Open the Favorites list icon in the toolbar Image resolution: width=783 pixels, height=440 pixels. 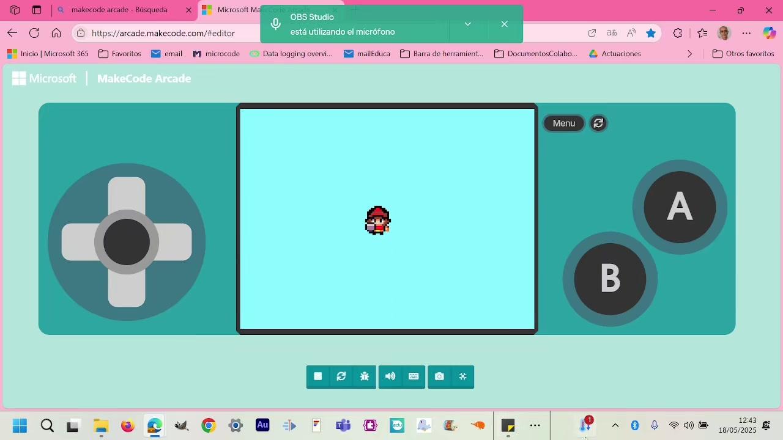[702, 33]
